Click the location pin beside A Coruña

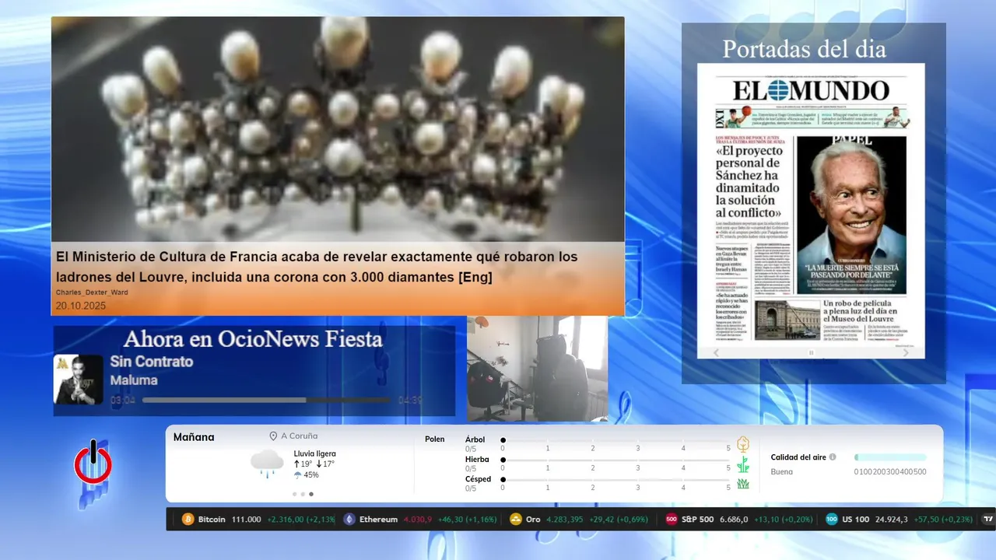pyautogui.click(x=273, y=436)
